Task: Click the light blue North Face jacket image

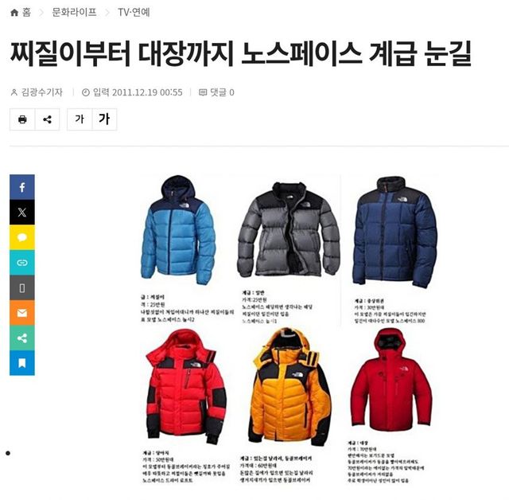Action: pos(178,229)
